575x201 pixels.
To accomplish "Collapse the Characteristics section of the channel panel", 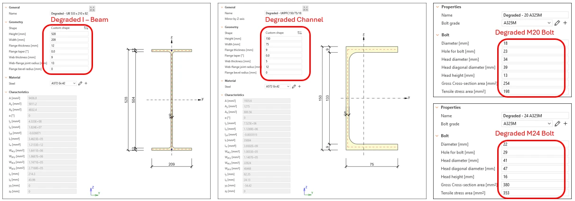I will 222,95.
